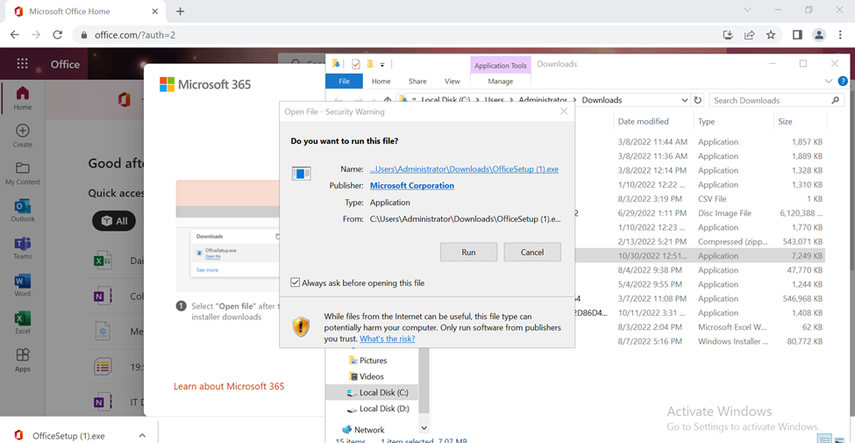Open Create in Office sidebar
The height and width of the screenshot is (443, 855).
22,136
